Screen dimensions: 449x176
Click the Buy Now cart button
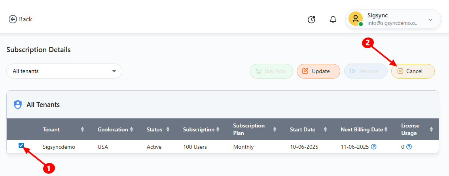271,71
